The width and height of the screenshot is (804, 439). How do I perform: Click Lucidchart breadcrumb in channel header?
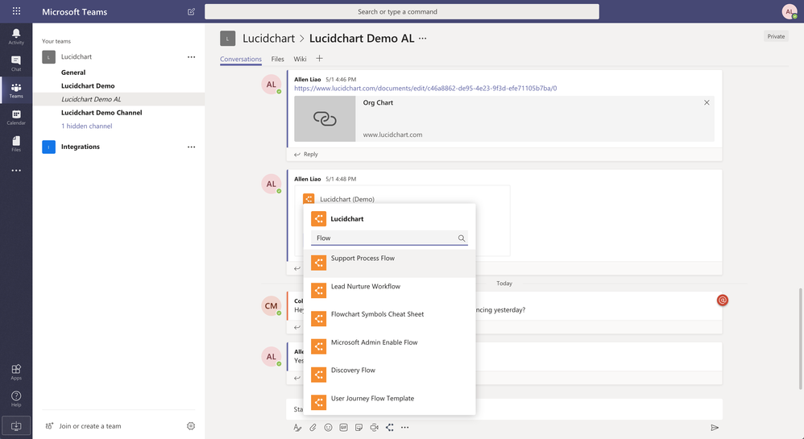point(268,39)
